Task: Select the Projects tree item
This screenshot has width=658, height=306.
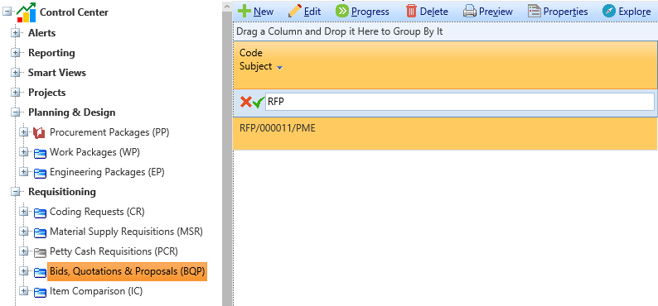Action: [46, 93]
